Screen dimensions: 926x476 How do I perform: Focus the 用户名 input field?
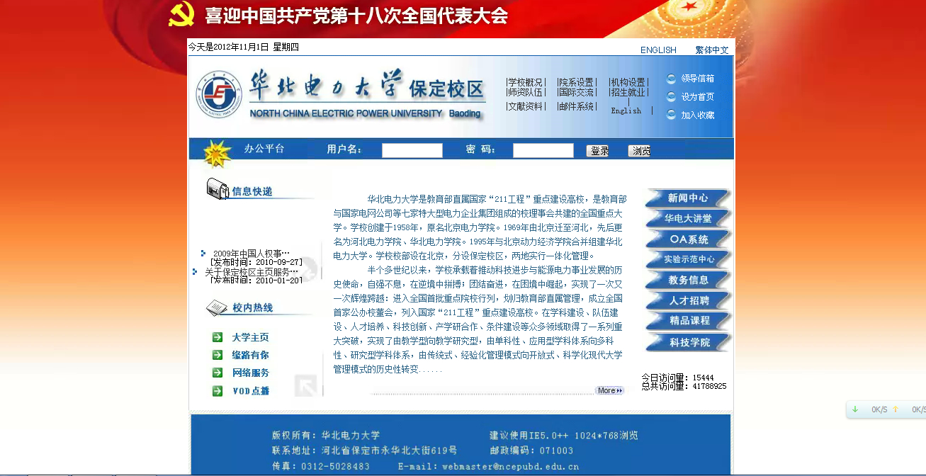[412, 150]
